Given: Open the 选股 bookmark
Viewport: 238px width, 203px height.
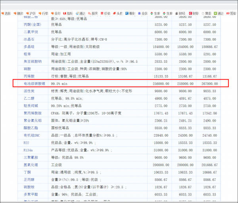Looking at the screenshot, I should 6,14.
